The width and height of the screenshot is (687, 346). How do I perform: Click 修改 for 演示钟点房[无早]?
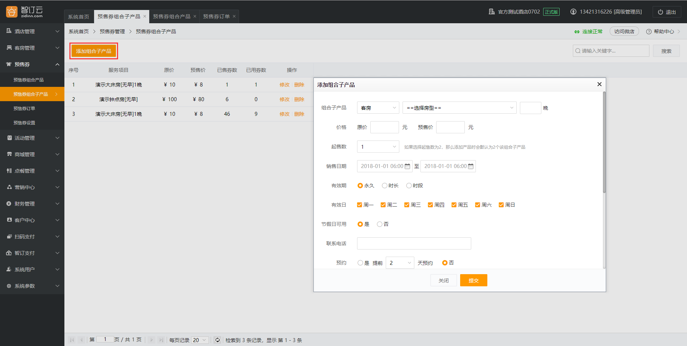pos(284,99)
